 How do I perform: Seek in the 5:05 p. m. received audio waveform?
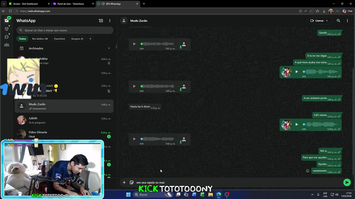tap(158, 86)
